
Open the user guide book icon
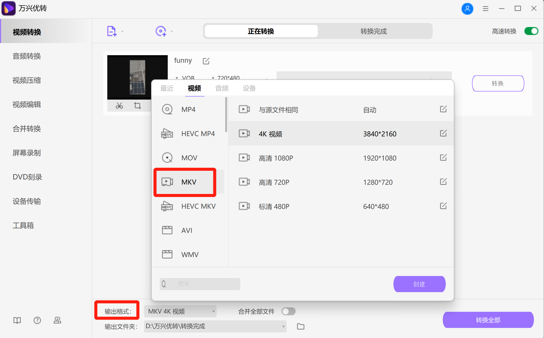click(x=17, y=320)
